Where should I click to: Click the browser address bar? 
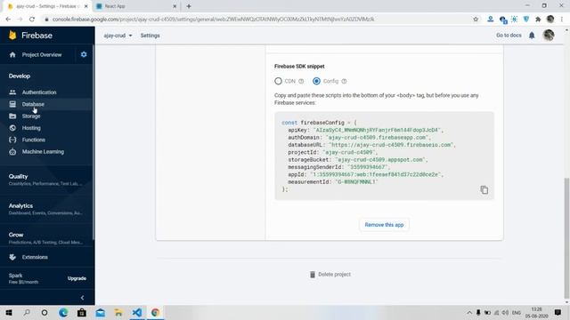255,20
